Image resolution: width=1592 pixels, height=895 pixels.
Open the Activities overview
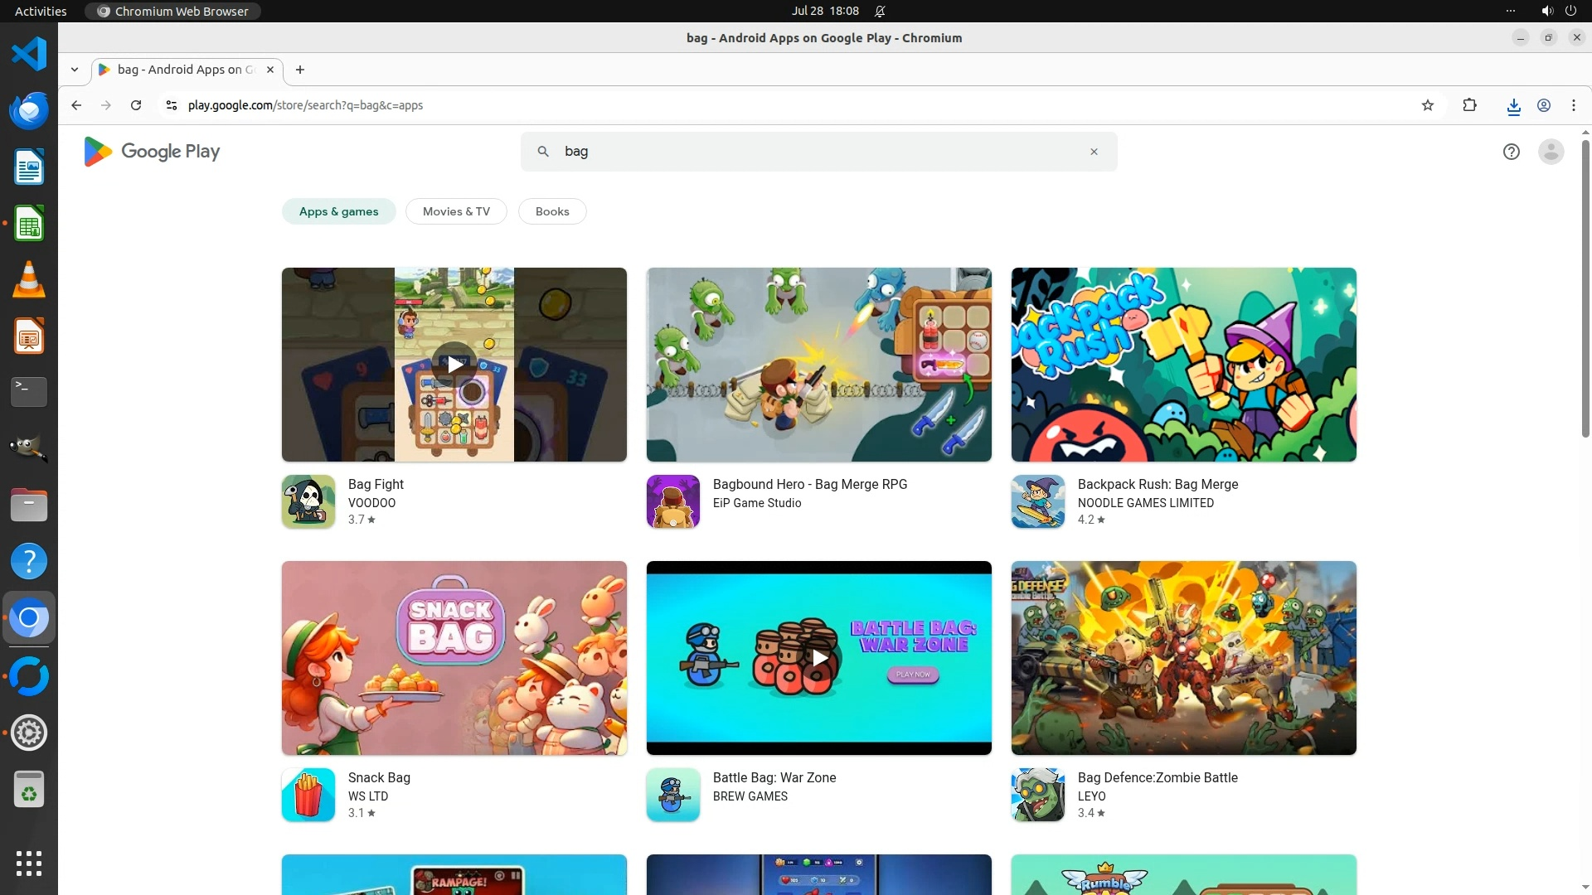click(41, 11)
